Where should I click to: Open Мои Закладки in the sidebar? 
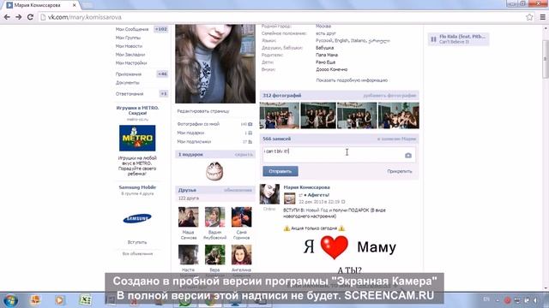coord(130,55)
